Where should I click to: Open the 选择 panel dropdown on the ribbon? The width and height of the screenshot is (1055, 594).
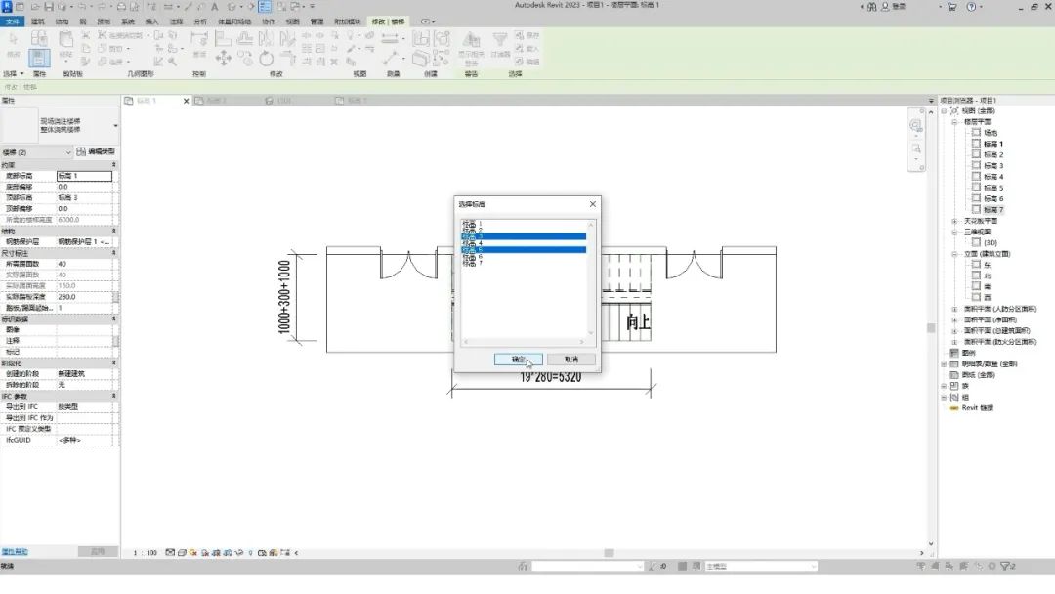pyautogui.click(x=14, y=74)
